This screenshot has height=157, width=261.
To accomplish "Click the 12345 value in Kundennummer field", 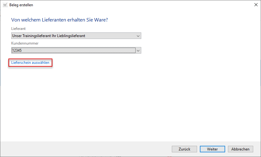I will pos(16,50).
